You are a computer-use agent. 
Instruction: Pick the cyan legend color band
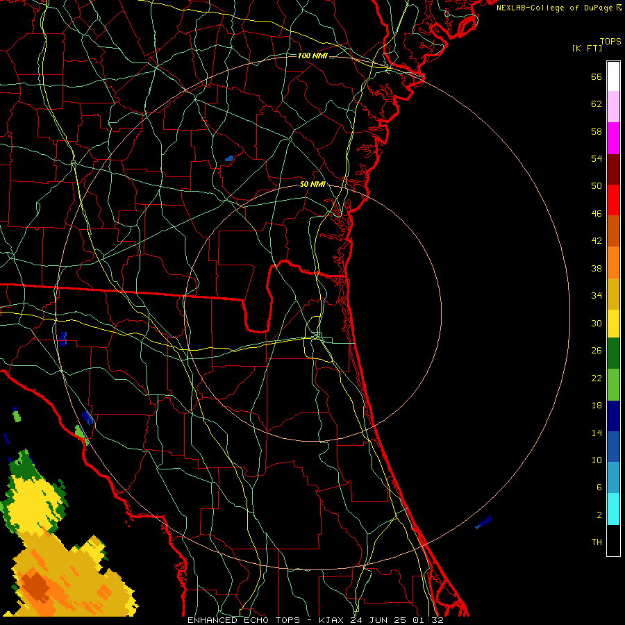(x=613, y=509)
